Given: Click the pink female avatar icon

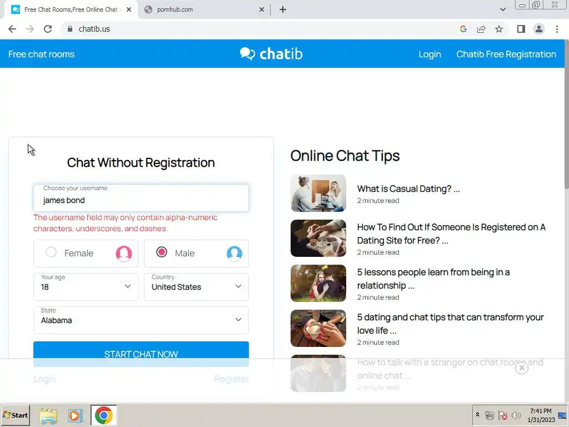Looking at the screenshot, I should click(x=124, y=254).
